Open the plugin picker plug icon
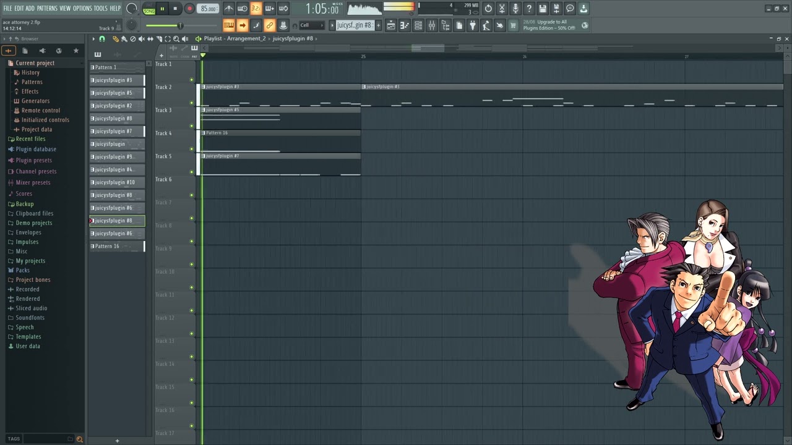Image resolution: width=792 pixels, height=445 pixels. coord(473,25)
